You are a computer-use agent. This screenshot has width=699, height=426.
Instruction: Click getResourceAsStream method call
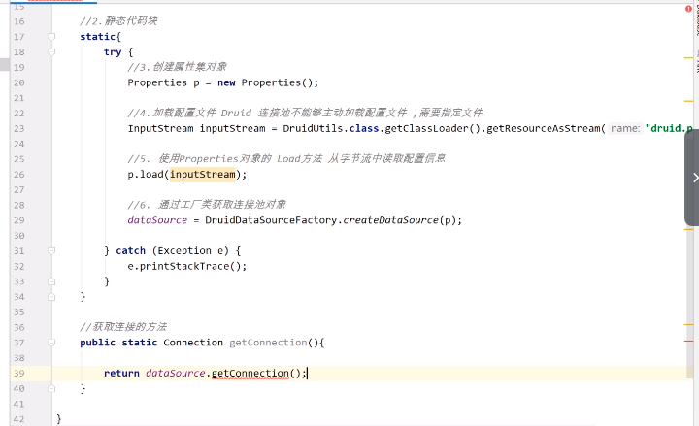pos(543,128)
